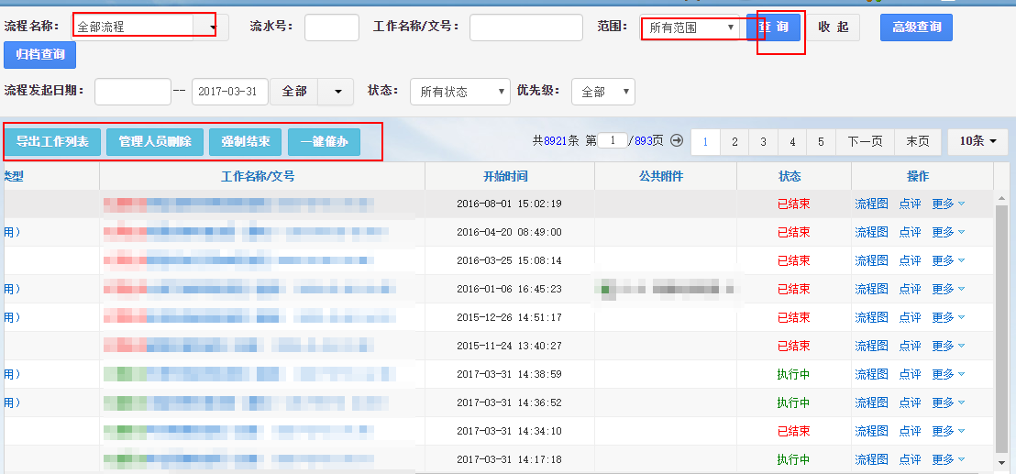Export list with 导出工作列表
The height and width of the screenshot is (474, 1016).
point(52,141)
